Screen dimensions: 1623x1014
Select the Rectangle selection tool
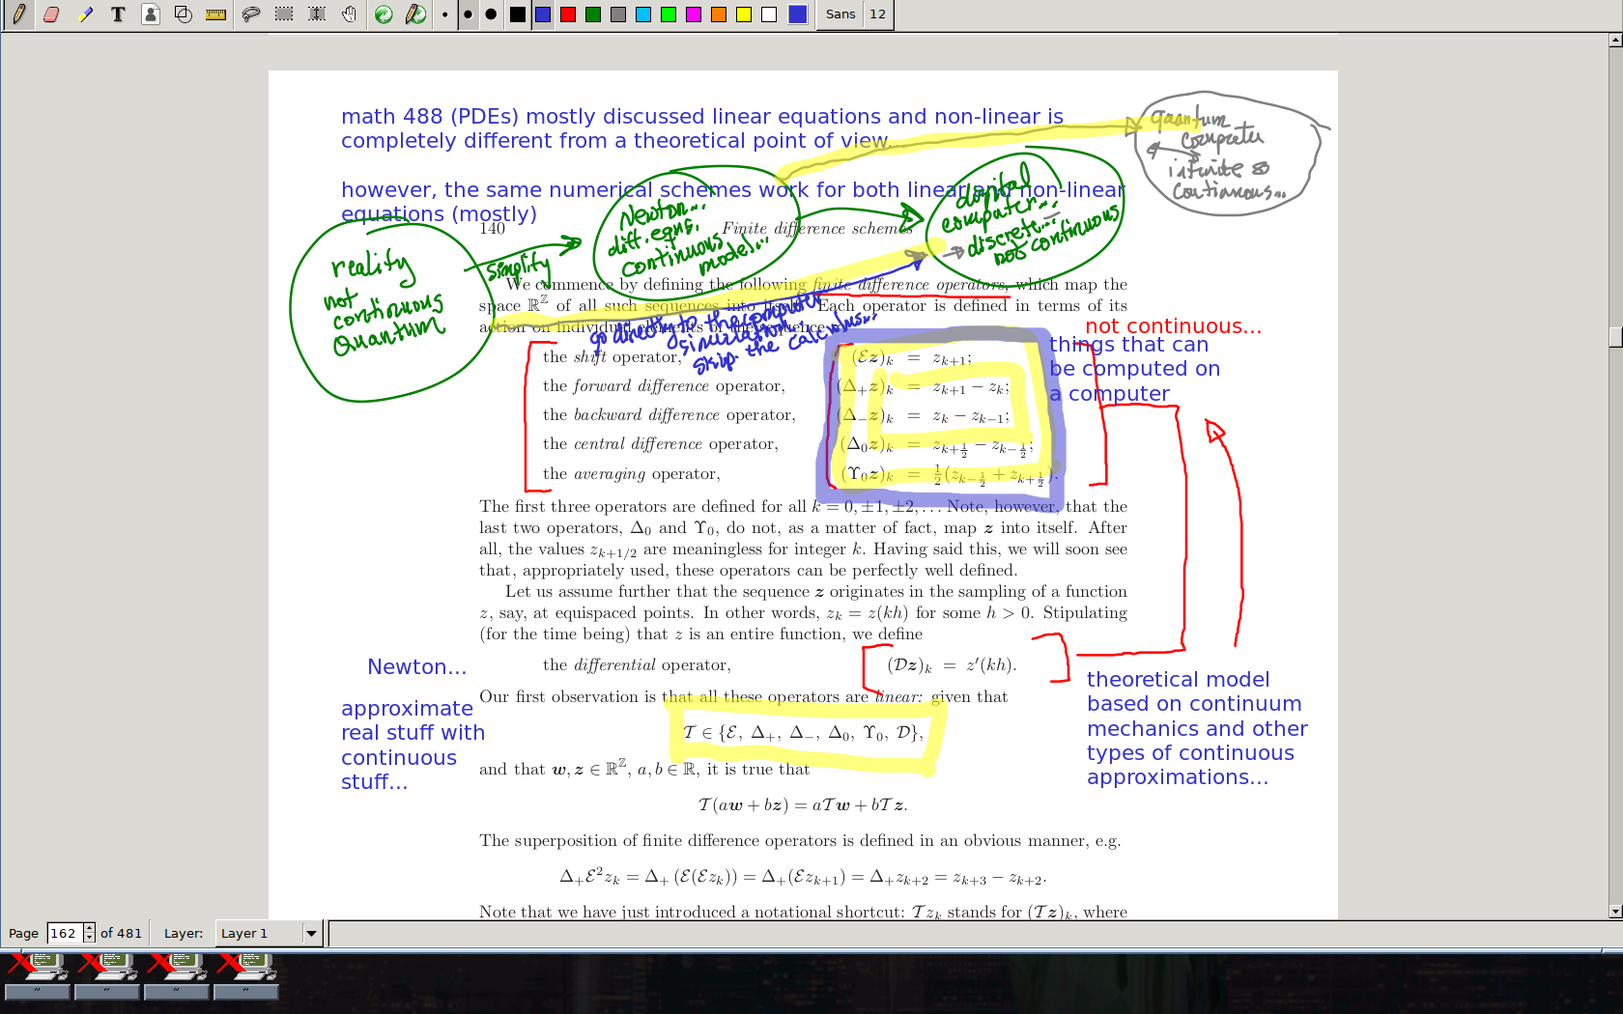[x=284, y=14]
